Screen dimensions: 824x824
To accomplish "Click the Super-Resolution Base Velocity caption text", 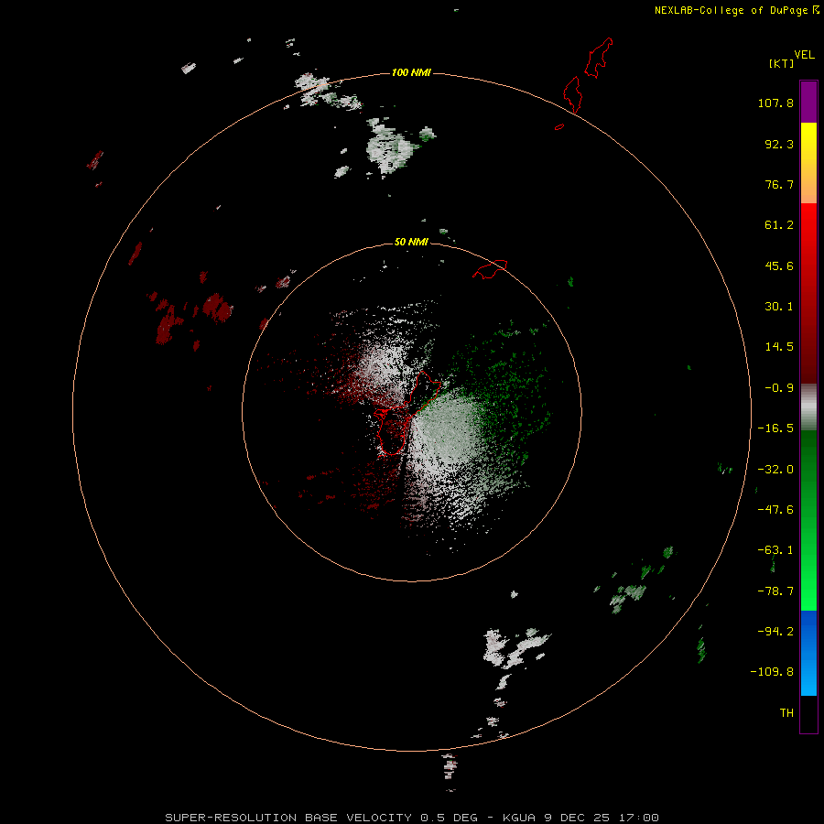I will point(411,818).
